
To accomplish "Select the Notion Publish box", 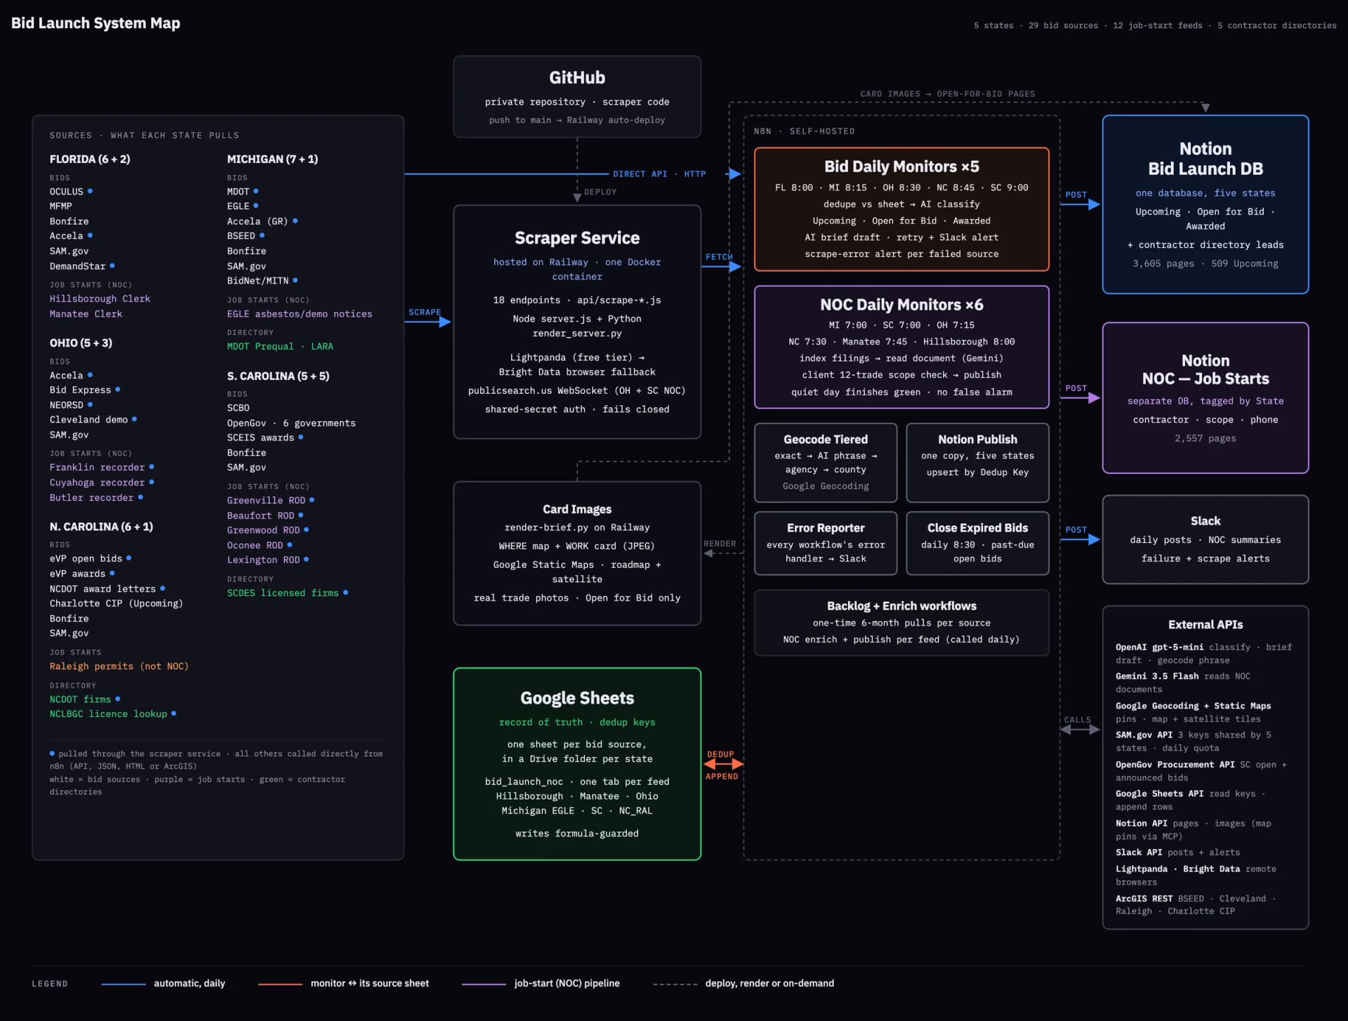I will point(977,463).
